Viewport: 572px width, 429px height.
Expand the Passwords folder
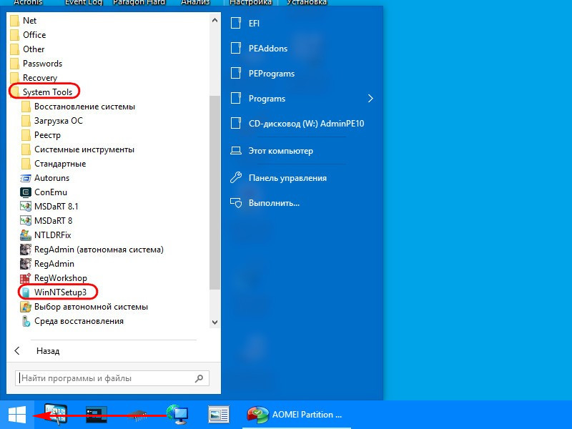[36, 64]
